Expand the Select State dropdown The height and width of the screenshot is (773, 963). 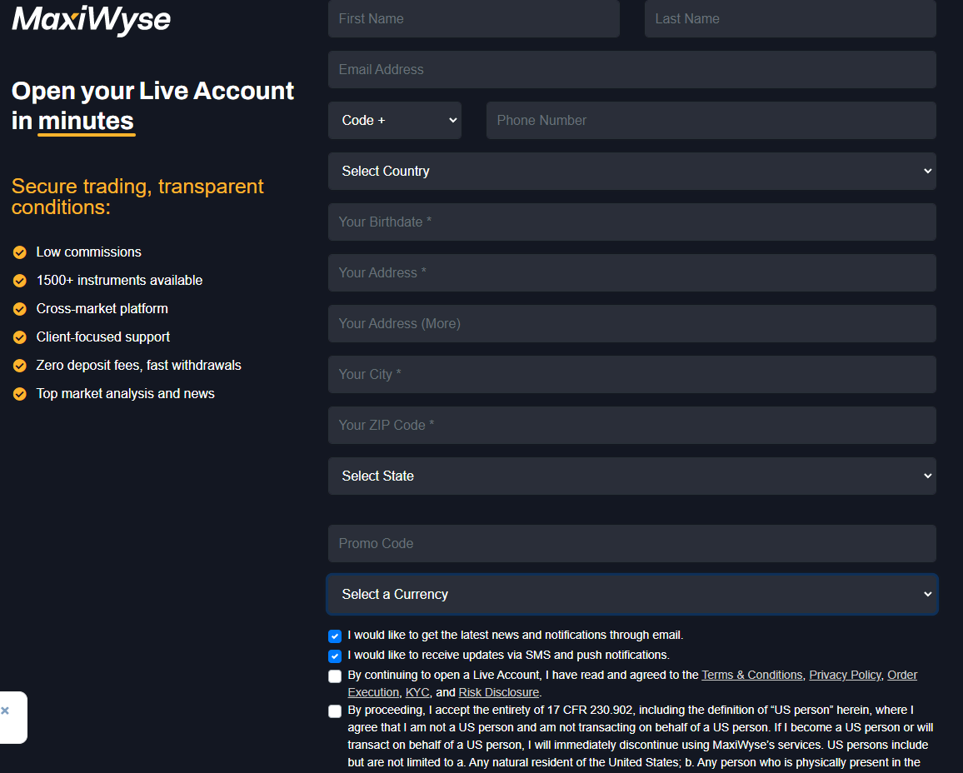(x=632, y=476)
